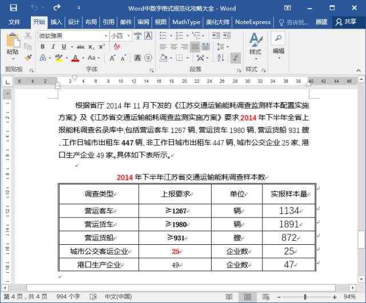
Task: Cut selection with scissors icon
Action: click(28, 35)
